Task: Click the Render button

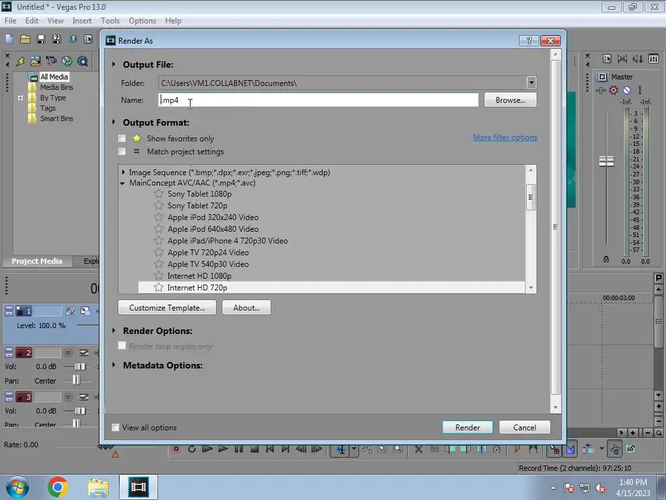Action: click(x=467, y=427)
